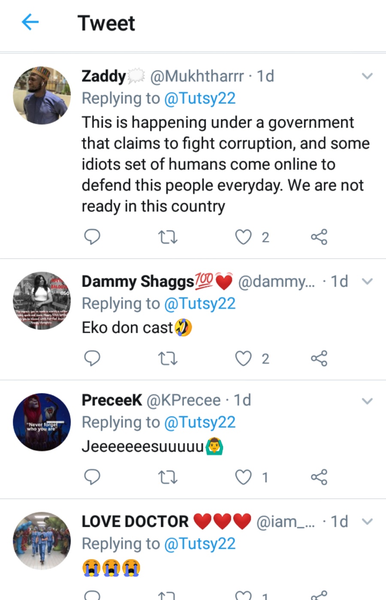Retweet Zaddy's corruption tweet
This screenshot has width=386, height=600.
(x=168, y=237)
